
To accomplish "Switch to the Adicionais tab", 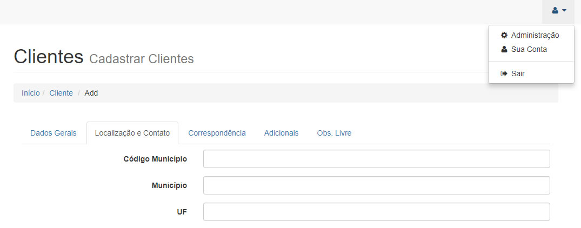I will coord(281,133).
